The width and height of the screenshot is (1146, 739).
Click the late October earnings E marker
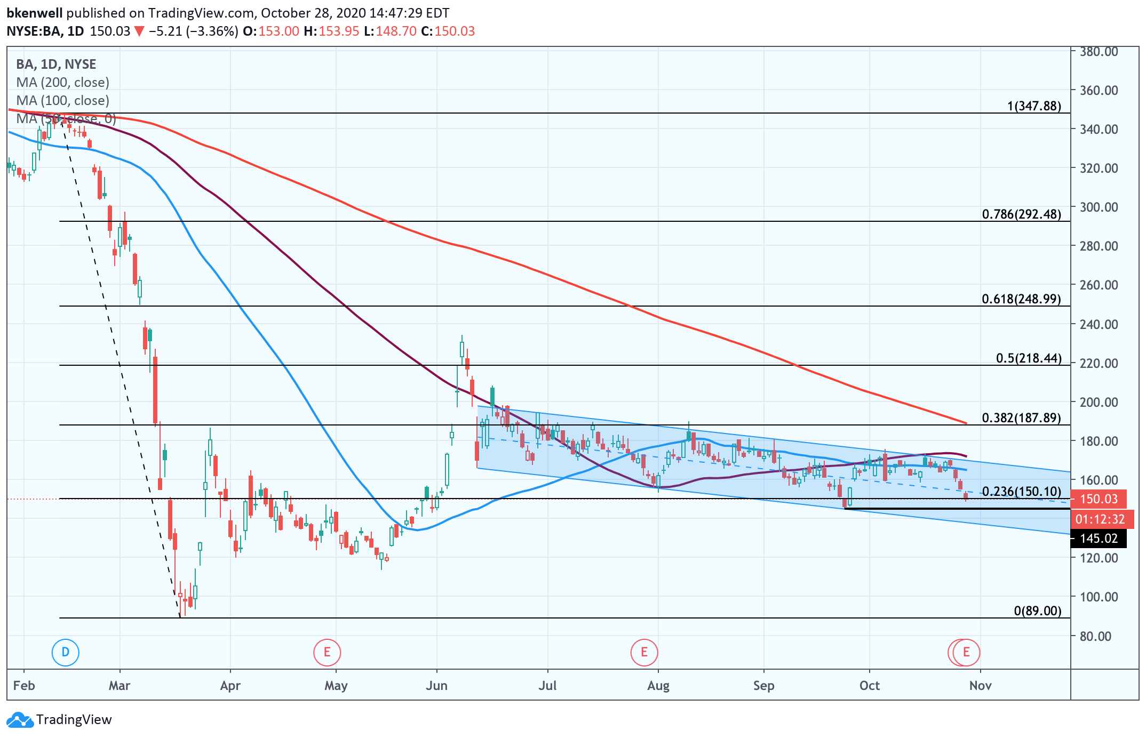click(x=966, y=652)
